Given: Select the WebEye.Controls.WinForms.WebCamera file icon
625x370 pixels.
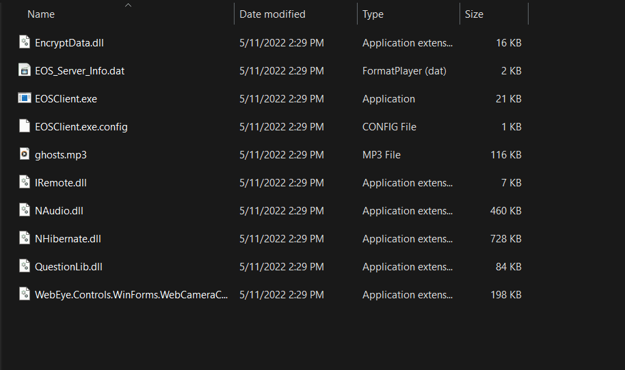Looking at the screenshot, I should click(x=25, y=294).
